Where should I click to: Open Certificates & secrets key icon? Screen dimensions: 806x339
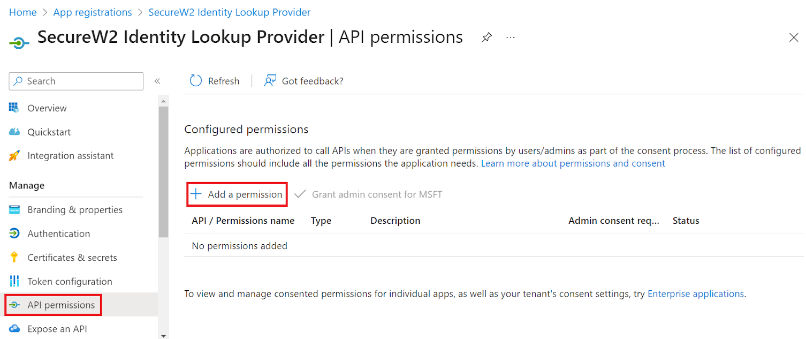point(14,258)
